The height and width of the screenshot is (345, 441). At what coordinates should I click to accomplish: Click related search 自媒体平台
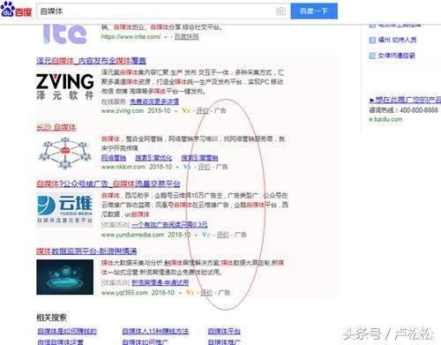coord(224,332)
